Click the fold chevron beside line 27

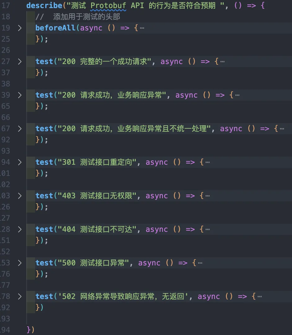pyautogui.click(x=20, y=61)
